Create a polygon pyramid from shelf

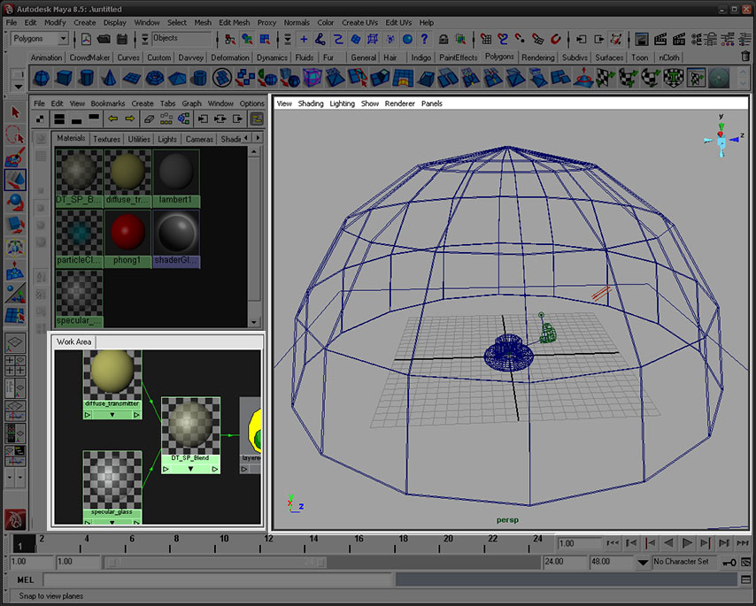click(x=177, y=78)
